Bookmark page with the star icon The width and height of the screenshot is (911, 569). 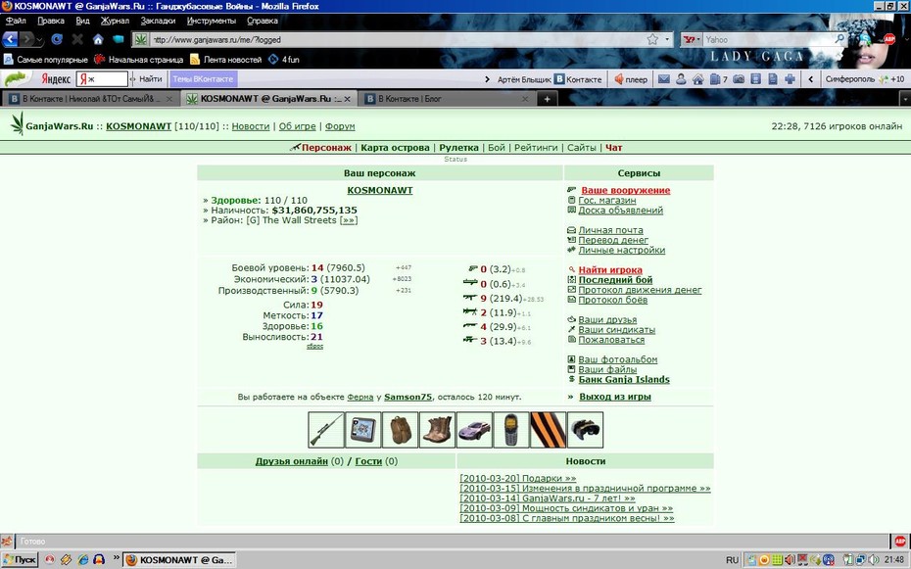click(652, 39)
